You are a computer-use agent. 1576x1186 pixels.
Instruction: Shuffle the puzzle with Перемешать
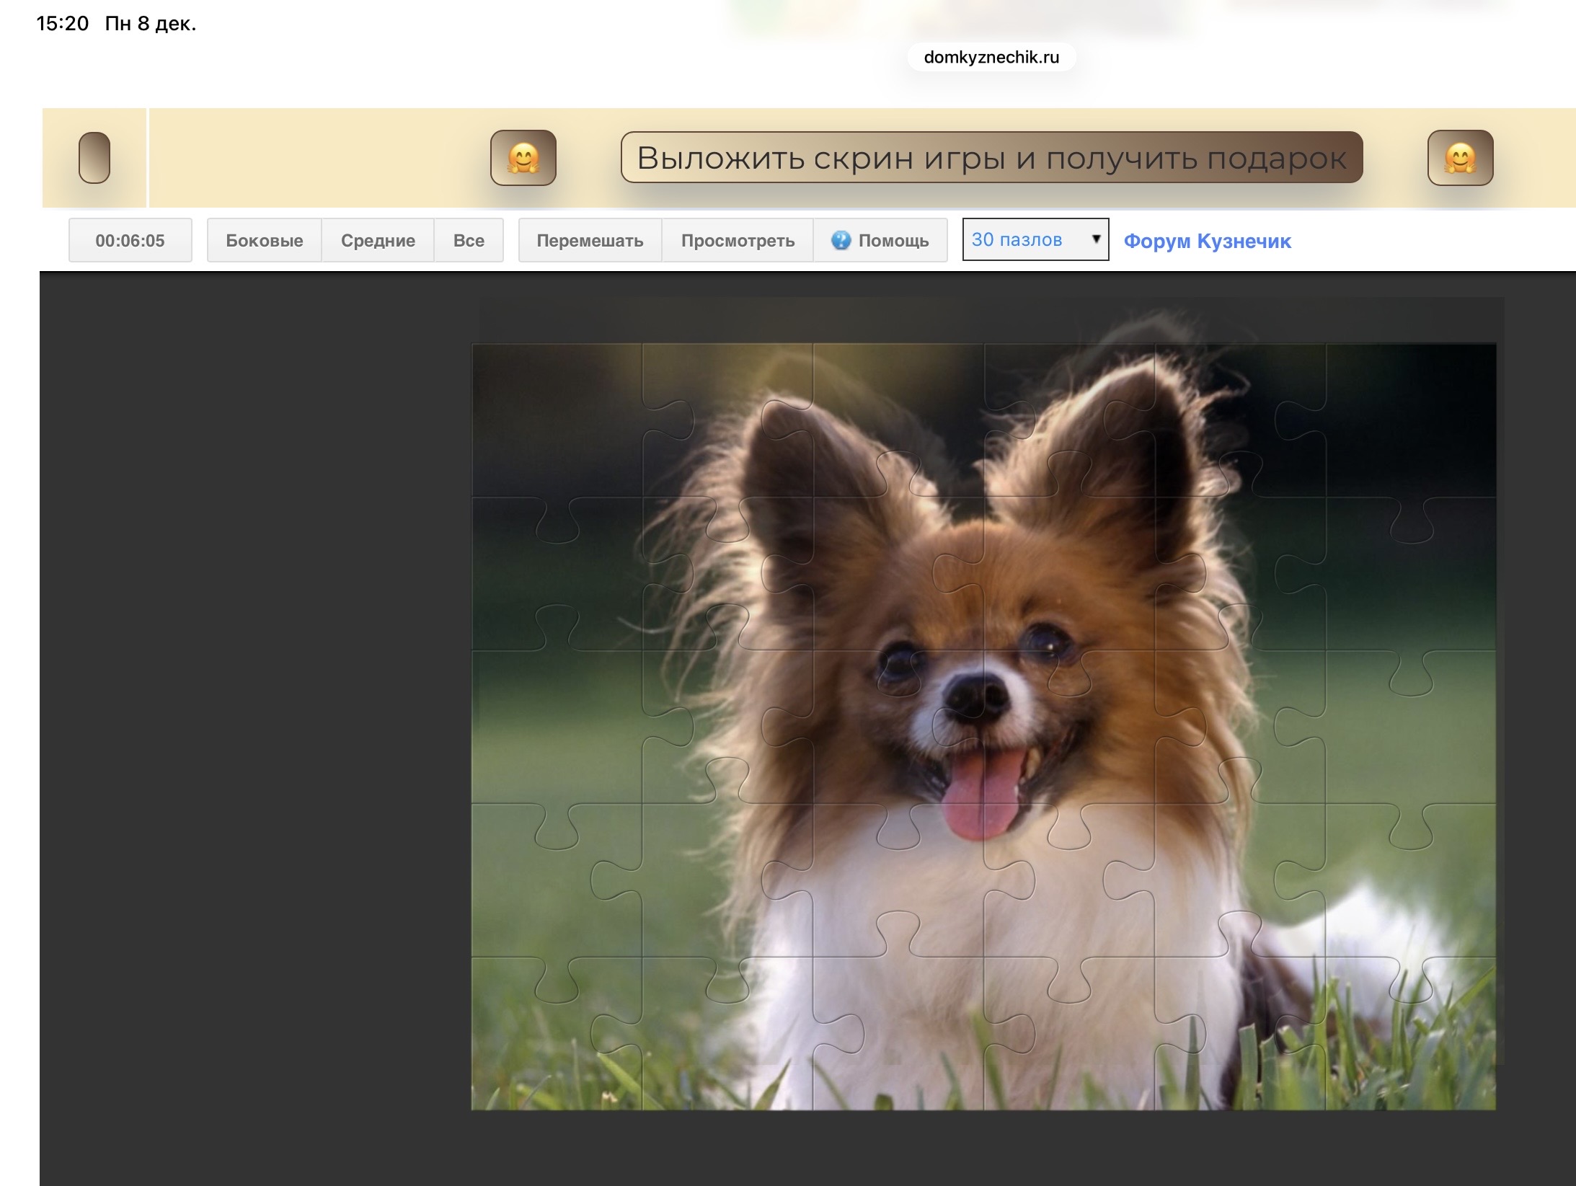[590, 240]
